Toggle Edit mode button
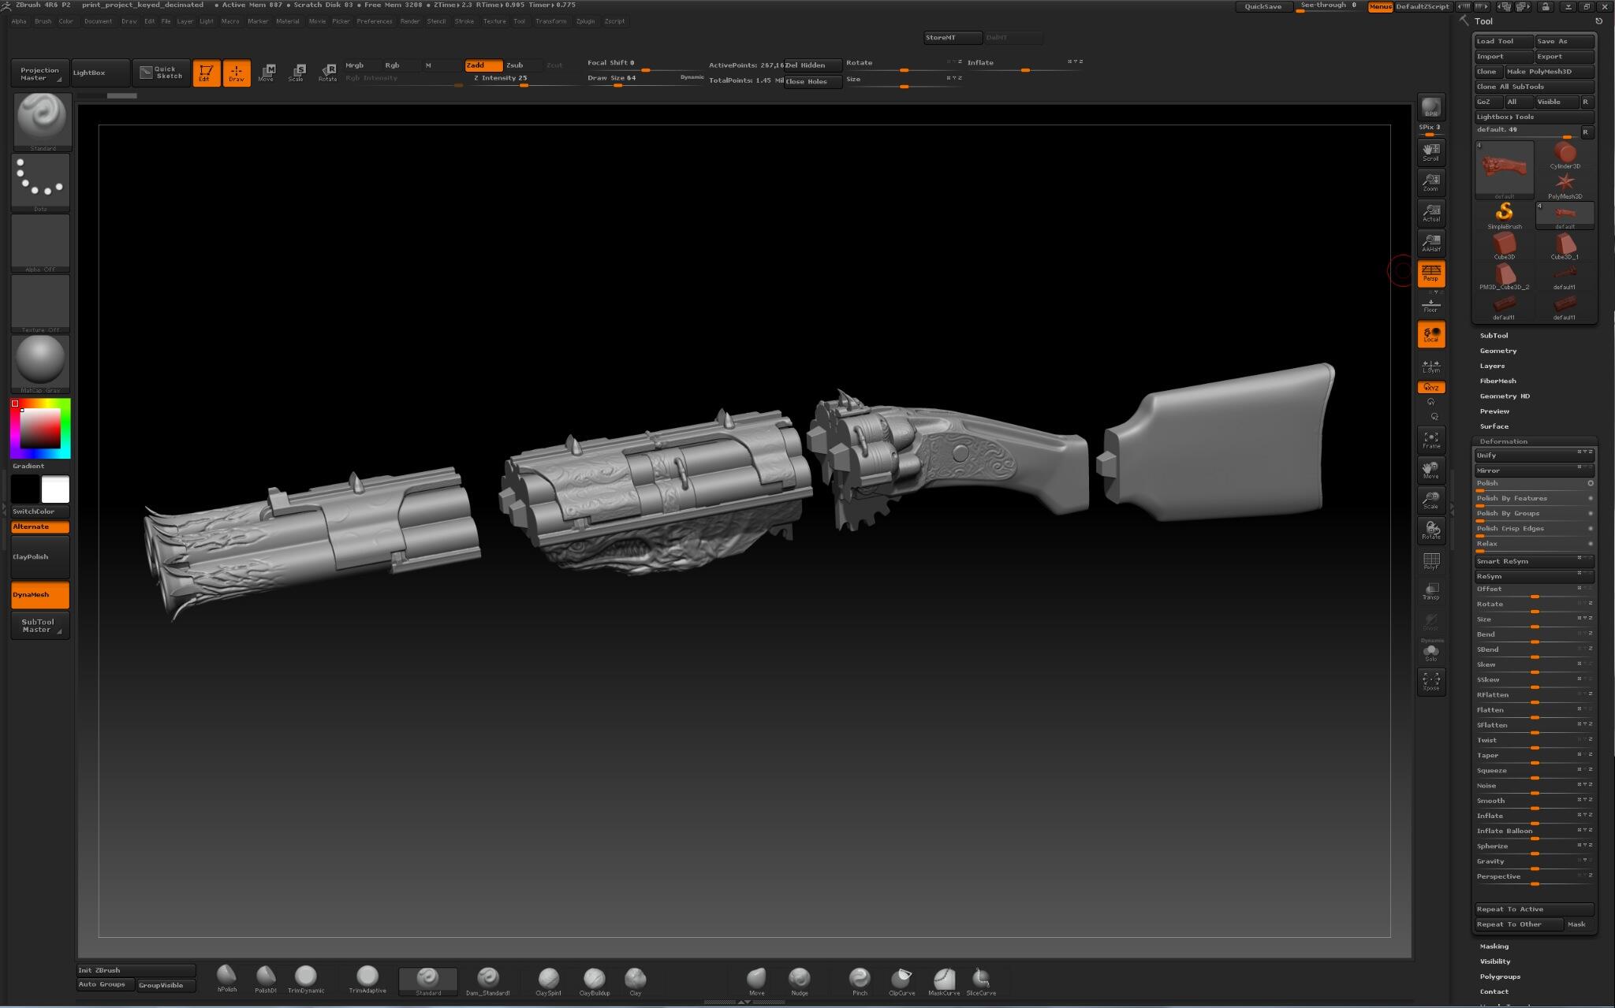The image size is (1615, 1008). click(206, 73)
